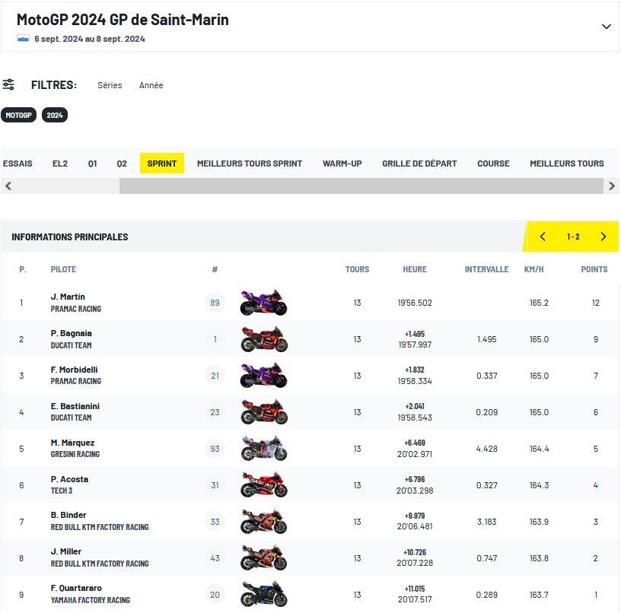Switch to the COURSE tab
Image resolution: width=621 pixels, height=613 pixels.
click(493, 164)
